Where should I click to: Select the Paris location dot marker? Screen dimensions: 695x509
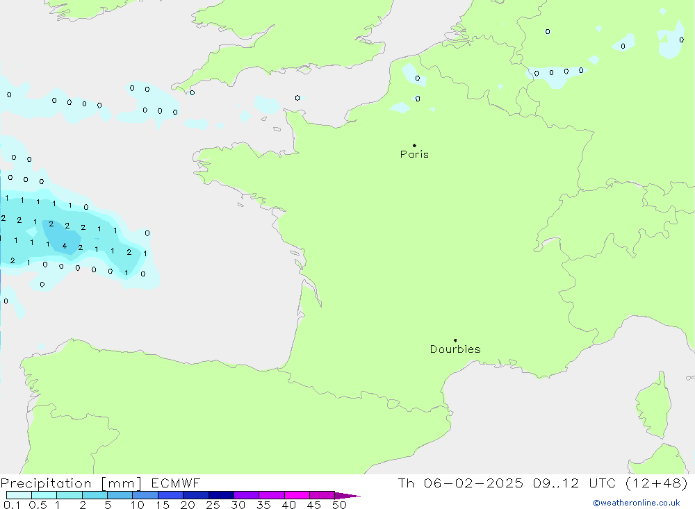(414, 145)
